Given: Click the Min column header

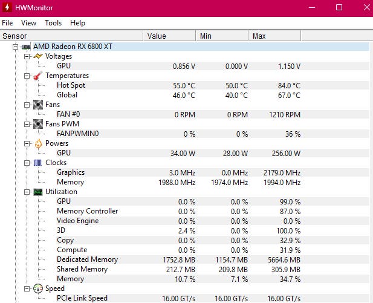Looking at the screenshot, I should 222,36.
